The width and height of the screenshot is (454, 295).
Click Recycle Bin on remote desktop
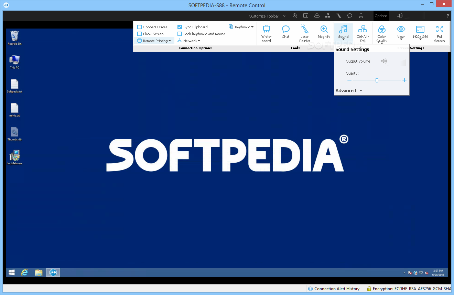(14, 38)
